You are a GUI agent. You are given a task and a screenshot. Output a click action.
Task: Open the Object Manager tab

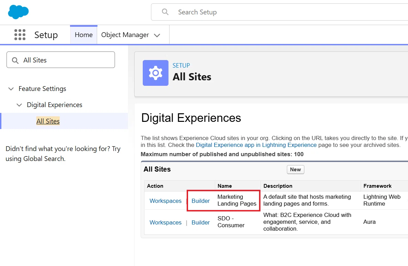[125, 35]
